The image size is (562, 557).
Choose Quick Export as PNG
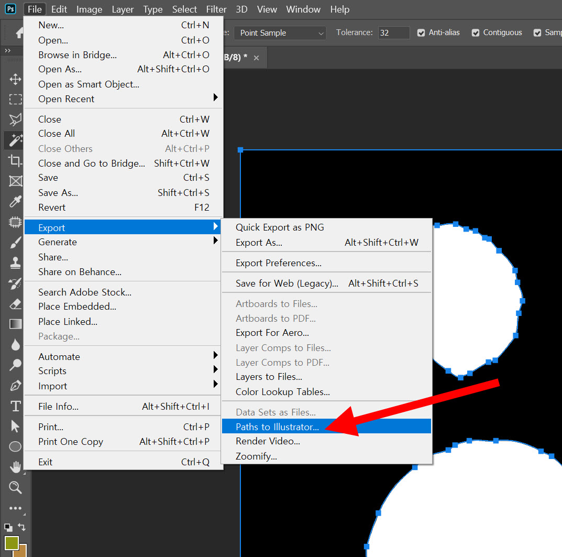pos(326,227)
